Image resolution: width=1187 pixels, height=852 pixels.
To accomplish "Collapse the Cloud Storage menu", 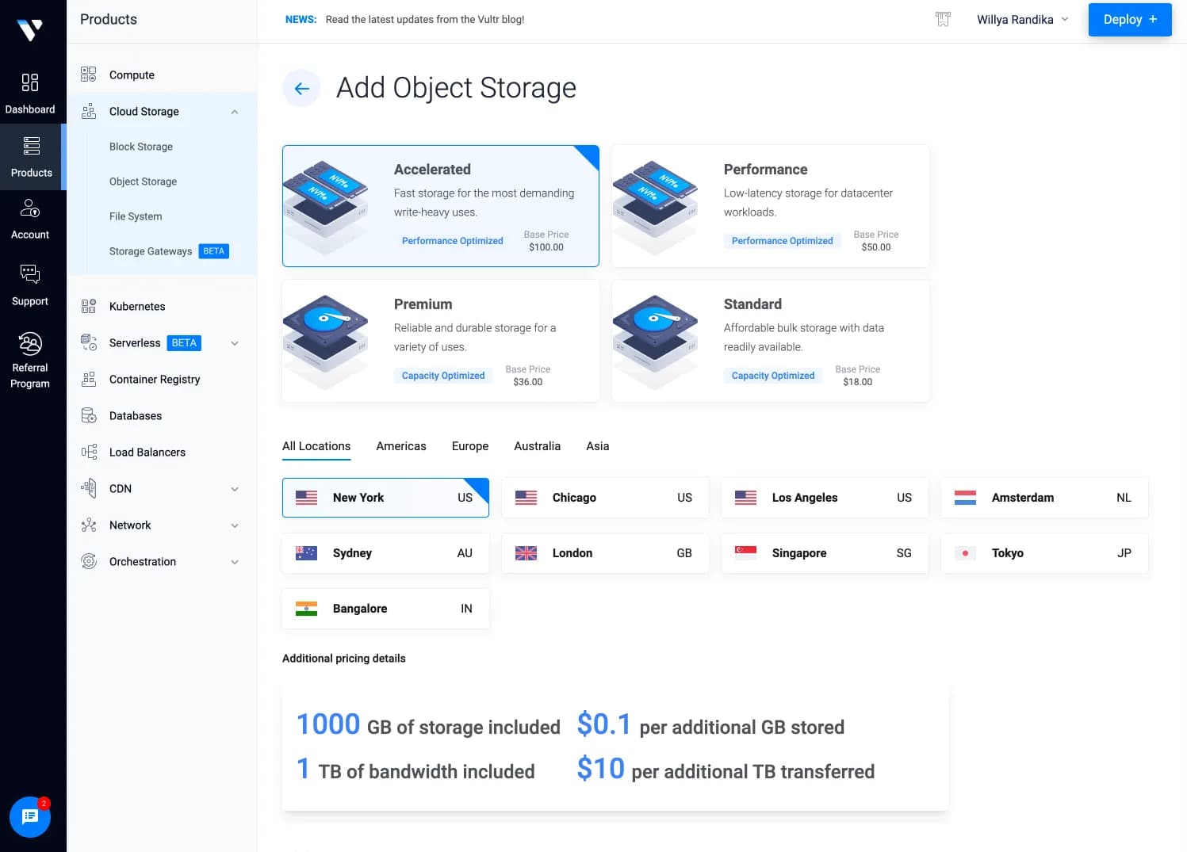I will point(235,112).
